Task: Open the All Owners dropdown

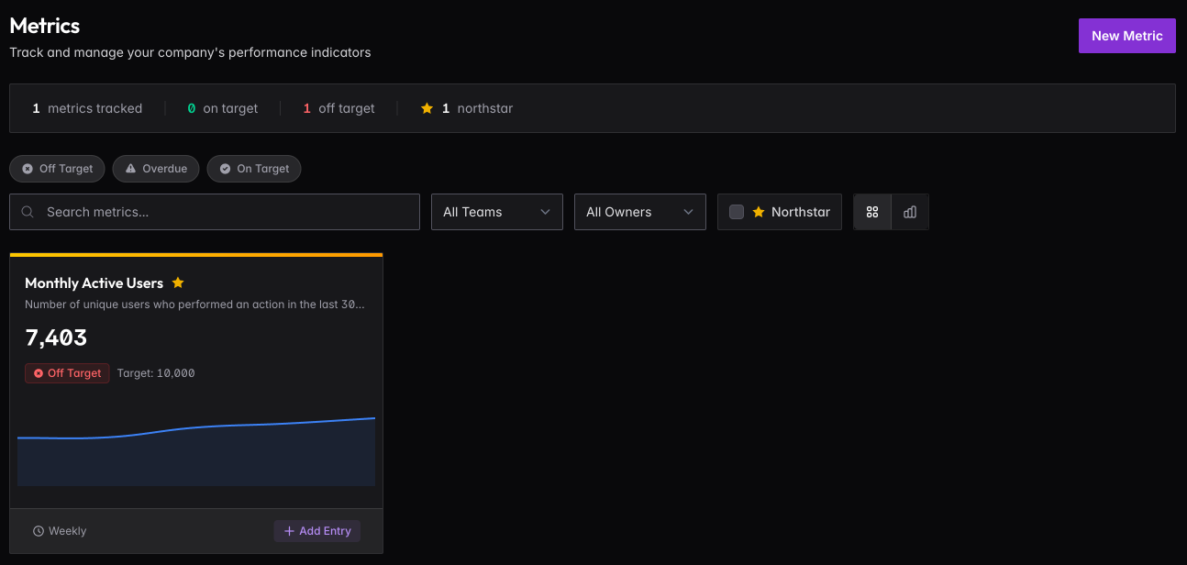Action: tap(639, 212)
